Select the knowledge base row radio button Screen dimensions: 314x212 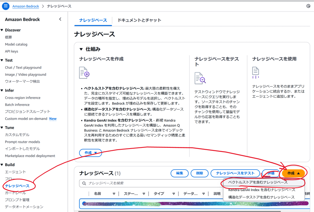(84, 203)
